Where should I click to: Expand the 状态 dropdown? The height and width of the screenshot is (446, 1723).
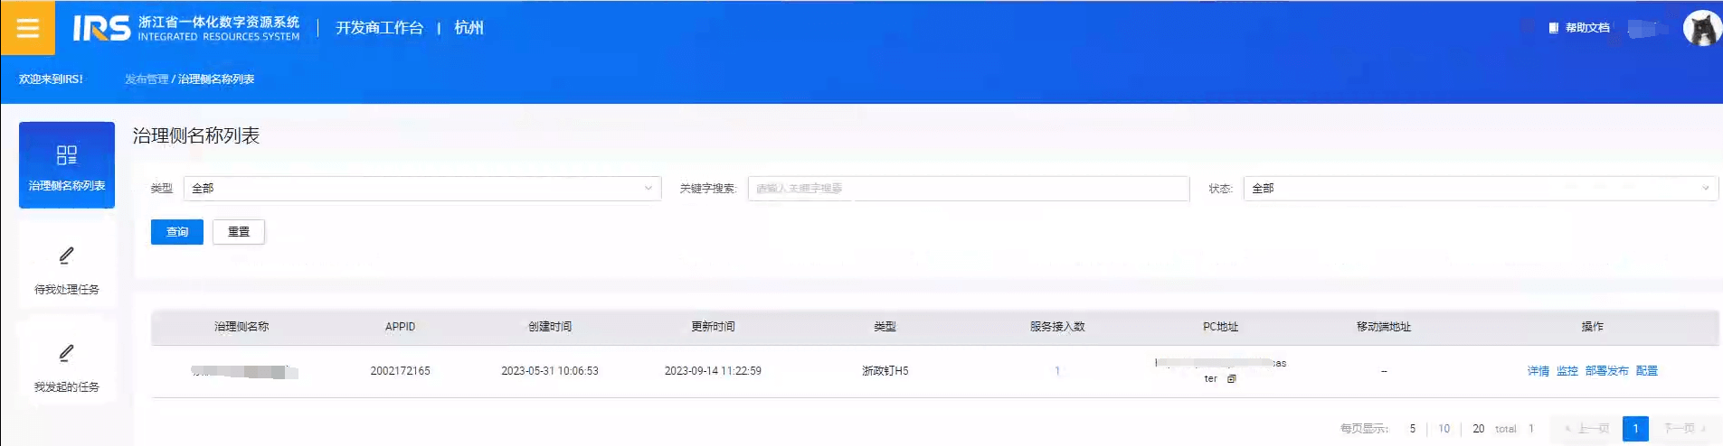(1480, 189)
